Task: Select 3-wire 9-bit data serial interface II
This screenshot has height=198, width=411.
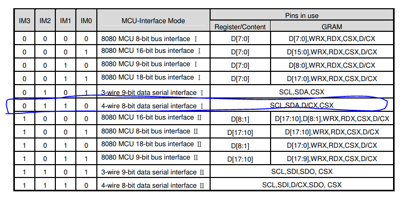Action: [x=153, y=172]
